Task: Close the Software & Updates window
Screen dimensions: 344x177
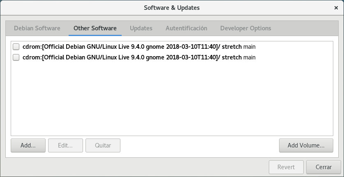Action: pos(336,8)
